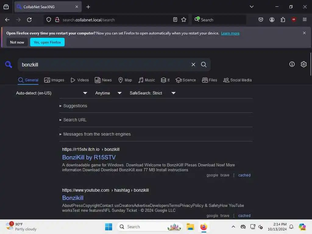312x234 pixels.
Task: Expand Messages from the search engines
Action: pyautogui.click(x=95, y=134)
